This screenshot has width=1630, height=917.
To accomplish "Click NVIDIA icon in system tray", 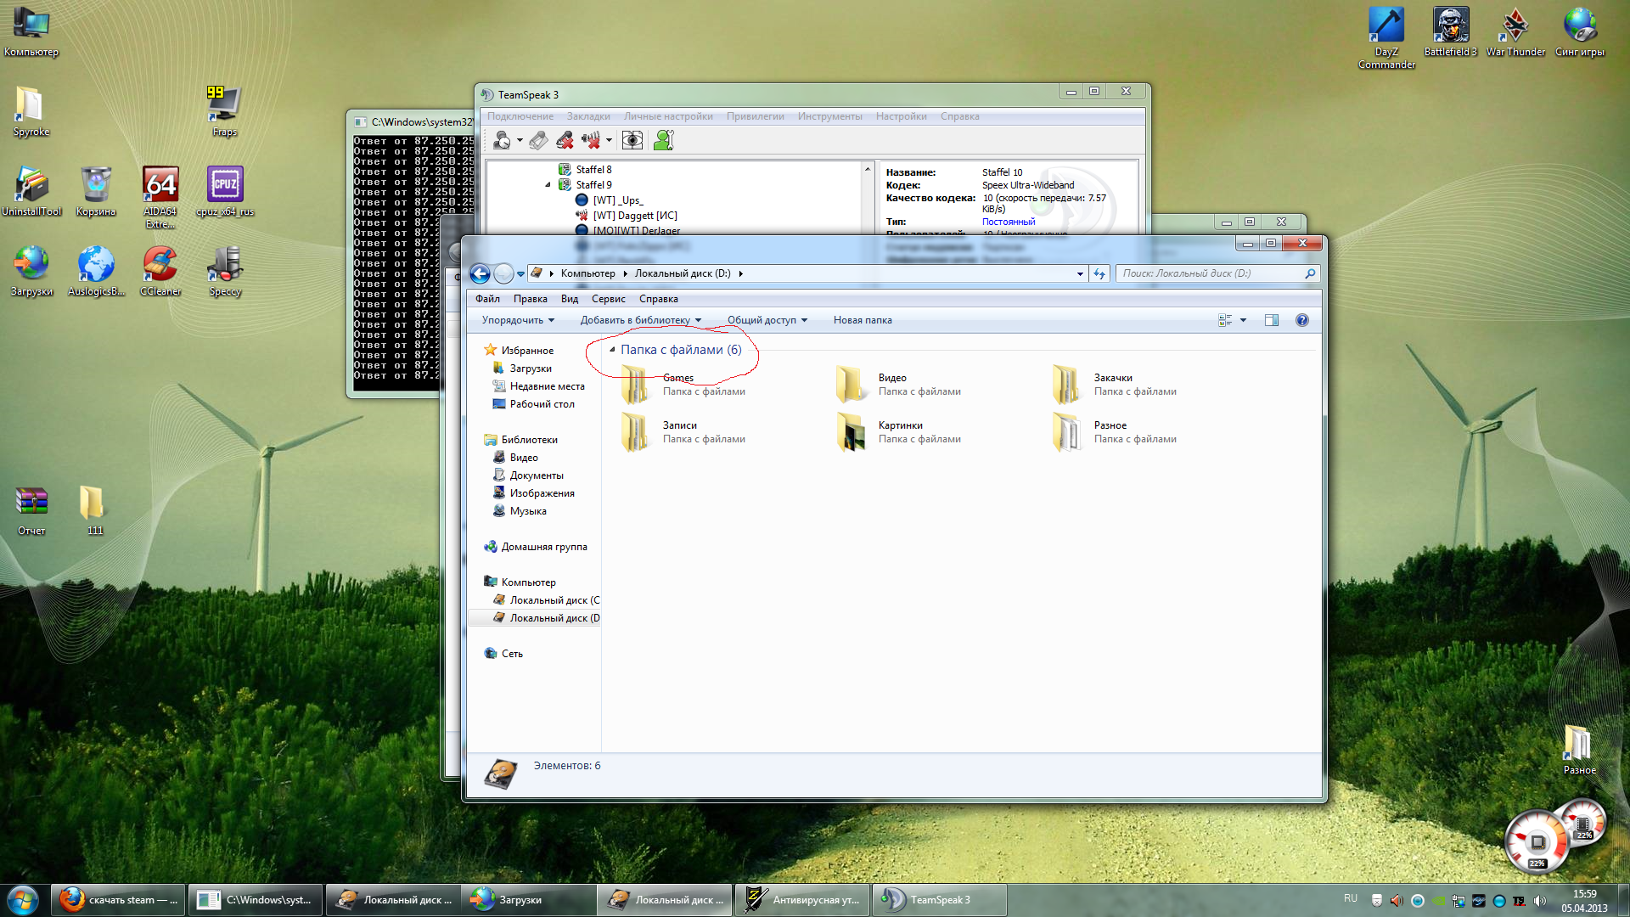I will (1438, 901).
